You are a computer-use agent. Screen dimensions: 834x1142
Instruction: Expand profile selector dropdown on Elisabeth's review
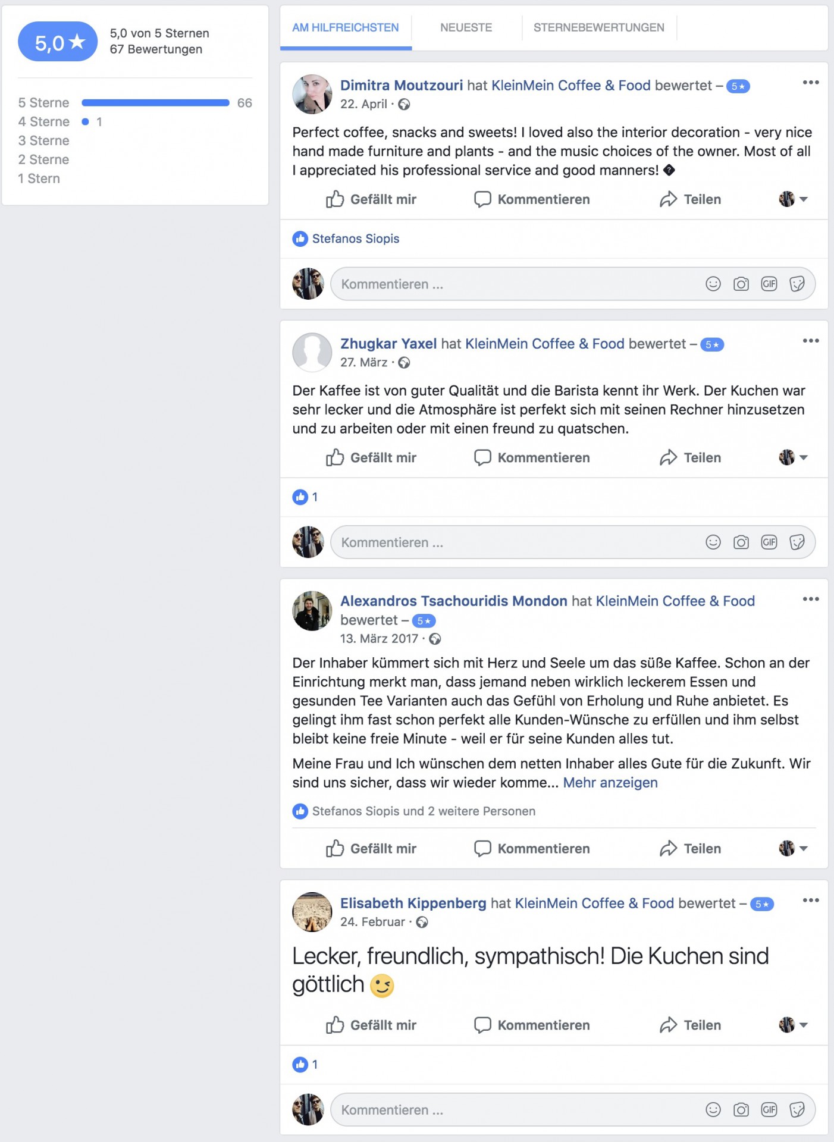(793, 1025)
